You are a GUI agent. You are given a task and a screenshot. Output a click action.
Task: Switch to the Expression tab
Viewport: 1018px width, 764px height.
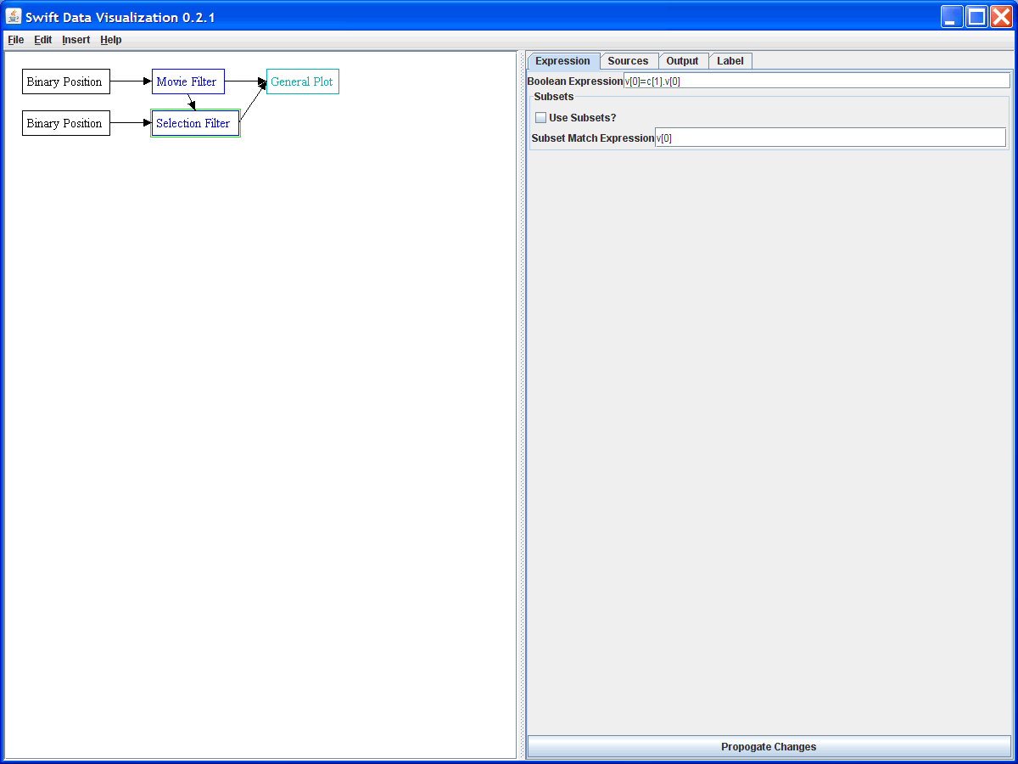click(563, 61)
